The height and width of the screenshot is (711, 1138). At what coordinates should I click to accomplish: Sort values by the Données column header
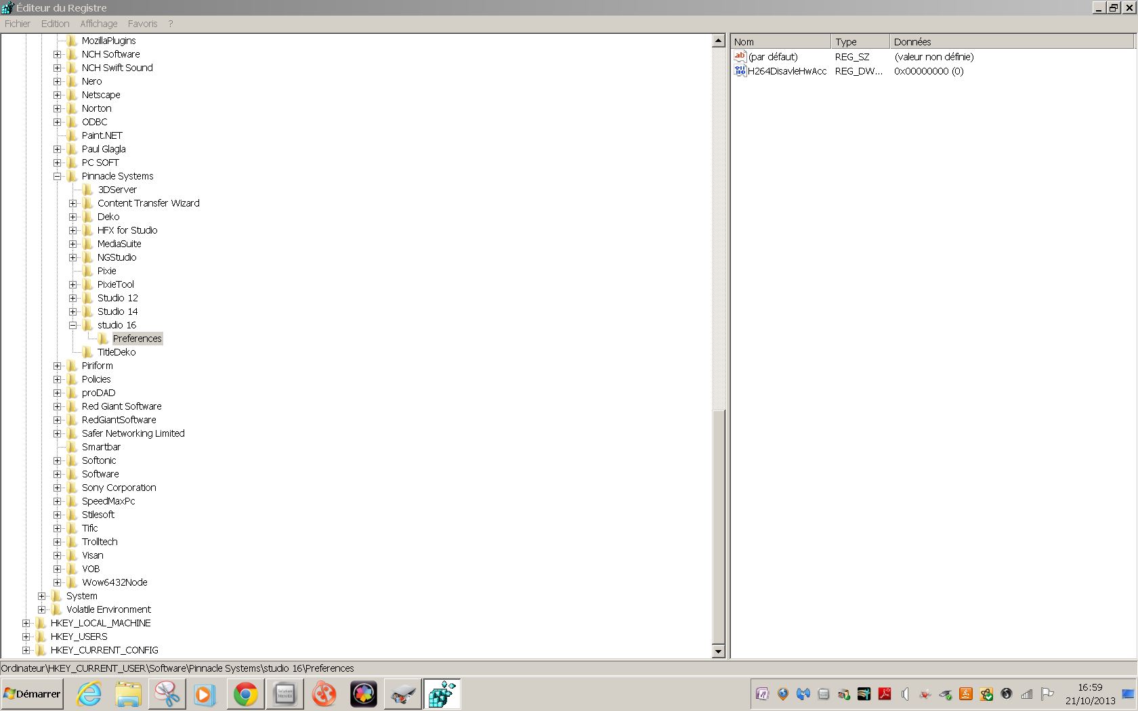point(1011,41)
